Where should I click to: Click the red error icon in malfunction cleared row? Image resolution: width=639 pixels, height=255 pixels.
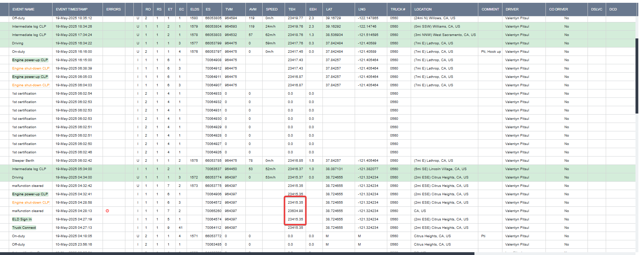(107, 211)
